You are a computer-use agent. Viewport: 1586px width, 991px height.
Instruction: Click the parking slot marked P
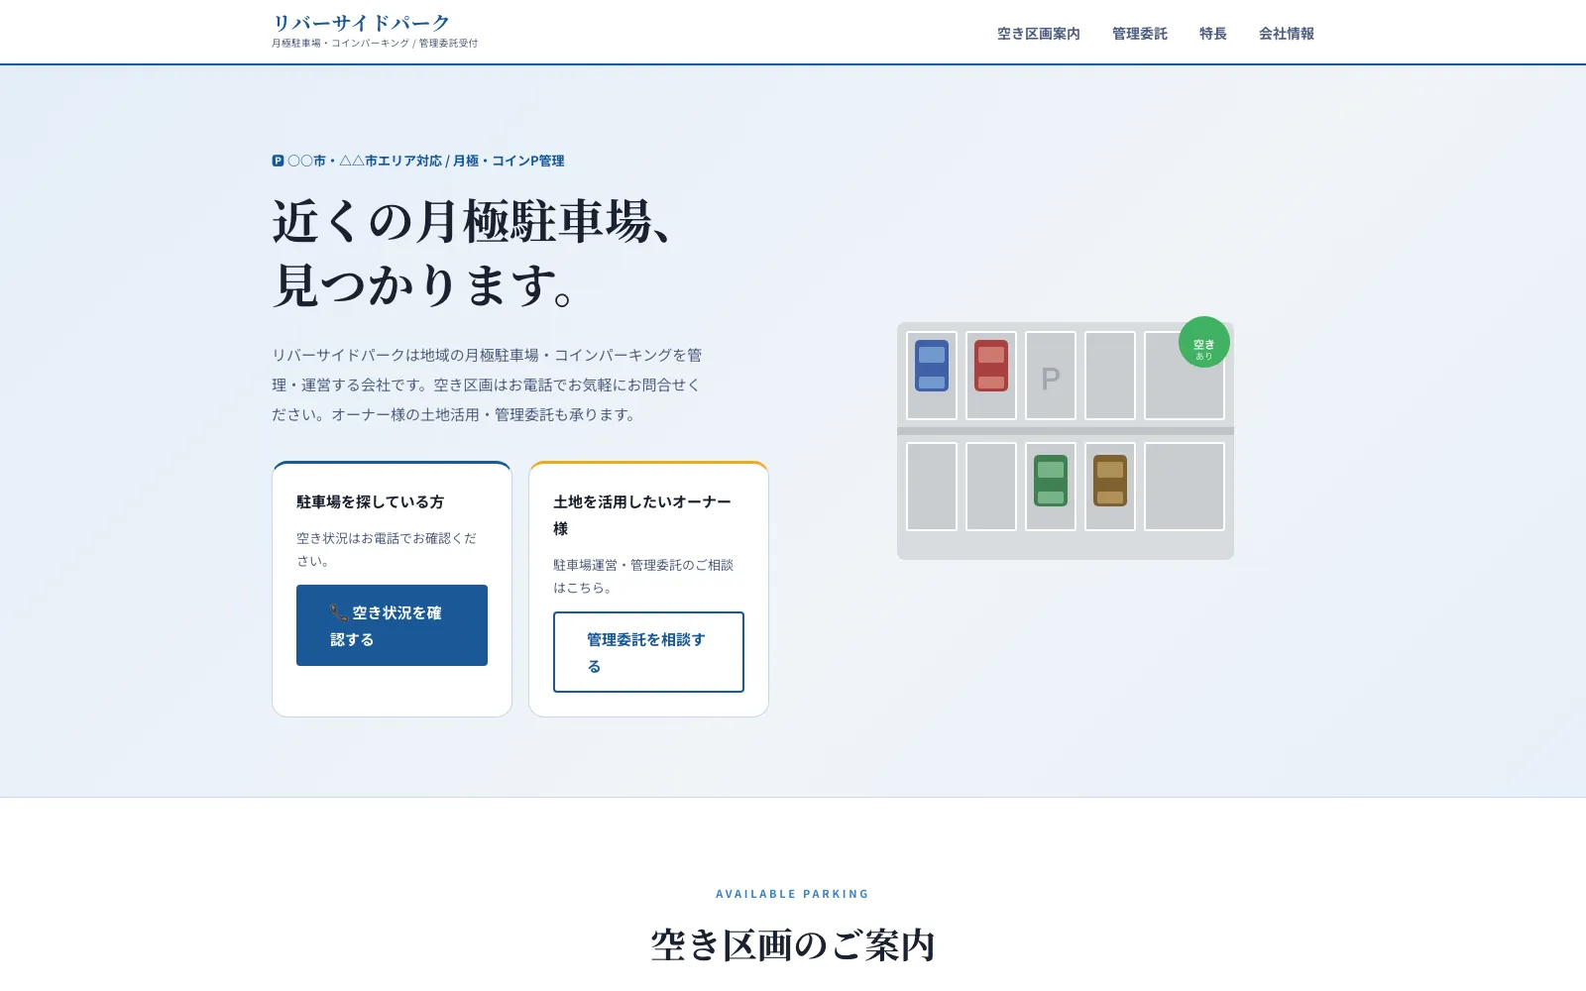(1051, 376)
